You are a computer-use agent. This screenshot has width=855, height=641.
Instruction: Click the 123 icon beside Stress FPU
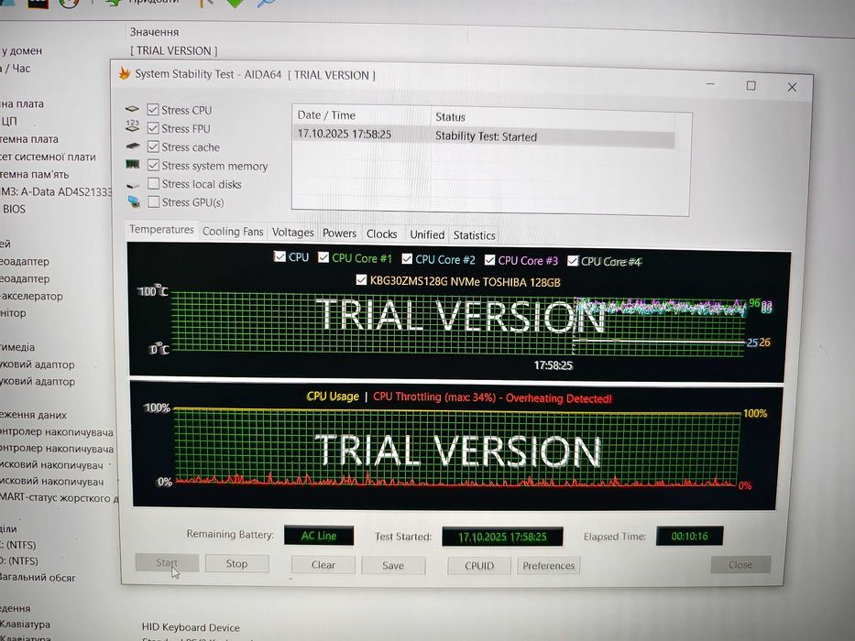click(132, 126)
